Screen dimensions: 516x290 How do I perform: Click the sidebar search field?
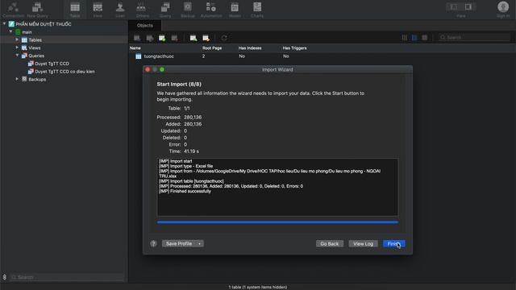(x=67, y=277)
